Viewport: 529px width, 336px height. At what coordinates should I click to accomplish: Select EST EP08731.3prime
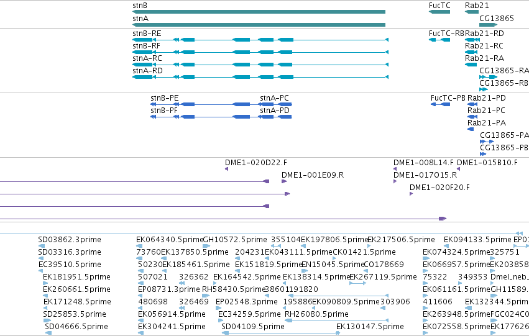(x=169, y=290)
